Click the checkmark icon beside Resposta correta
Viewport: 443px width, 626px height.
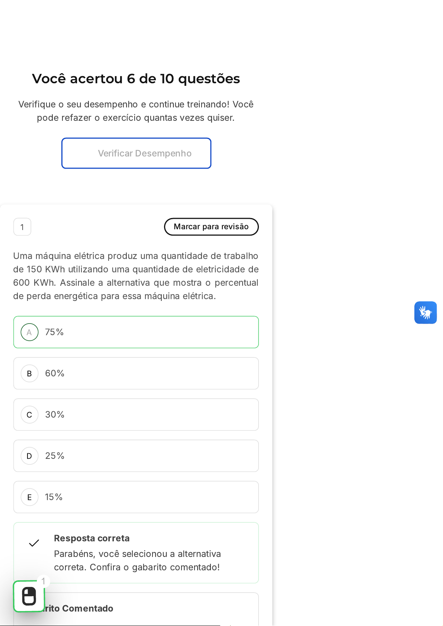(34, 543)
